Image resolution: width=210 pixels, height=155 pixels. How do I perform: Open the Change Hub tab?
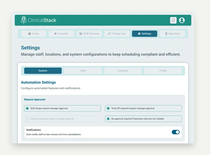(117, 34)
